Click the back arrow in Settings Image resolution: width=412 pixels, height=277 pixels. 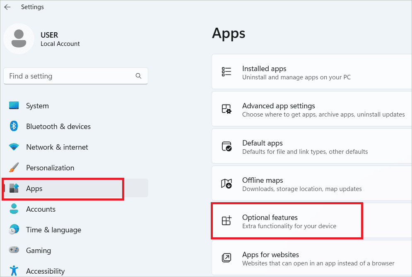tap(7, 7)
